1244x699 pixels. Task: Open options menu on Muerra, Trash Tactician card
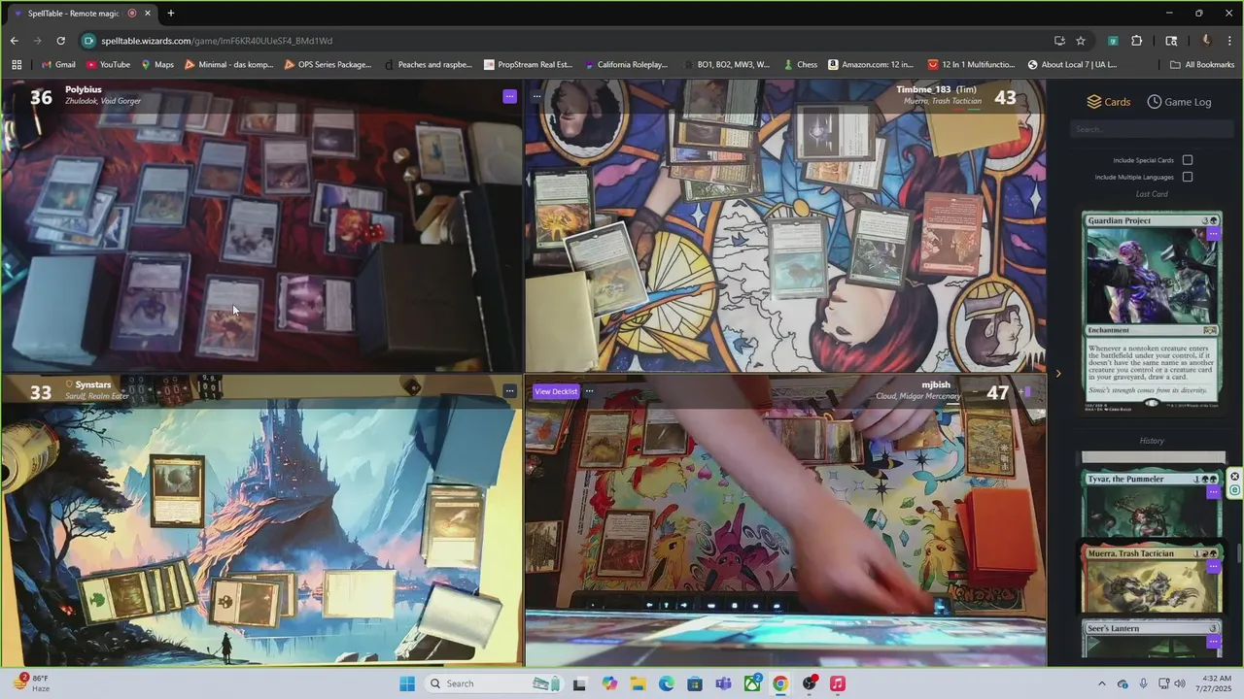[x=1213, y=567]
